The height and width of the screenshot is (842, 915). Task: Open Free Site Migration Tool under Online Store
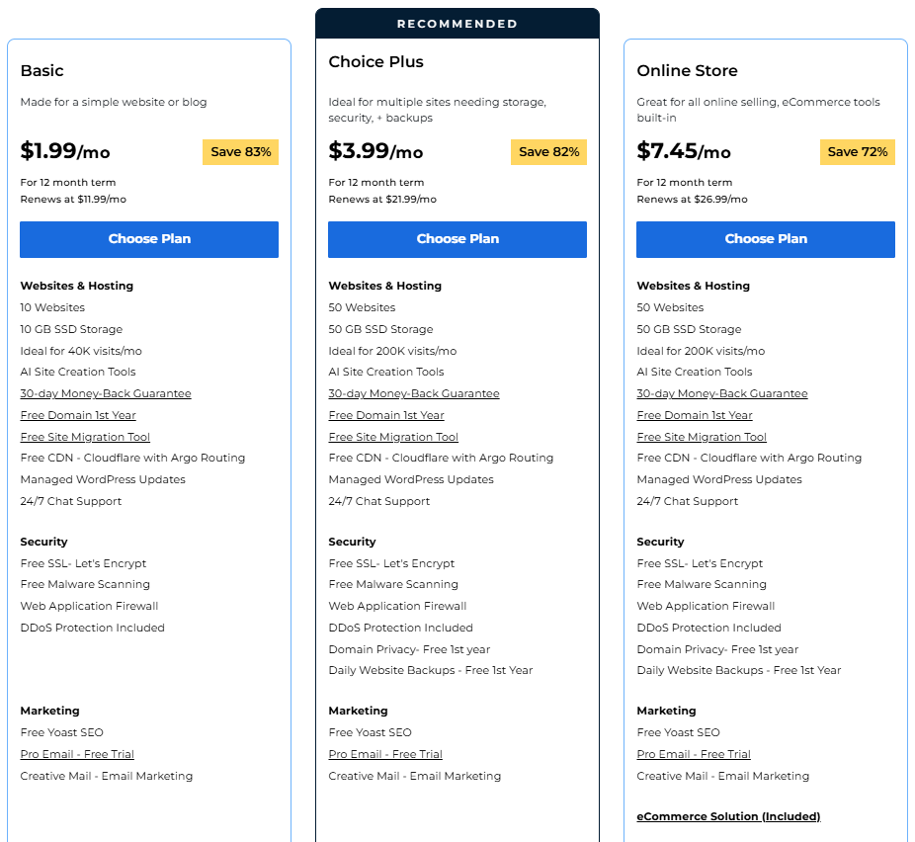click(x=702, y=437)
